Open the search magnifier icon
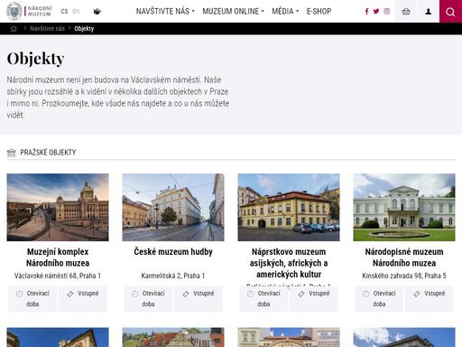 click(x=450, y=12)
